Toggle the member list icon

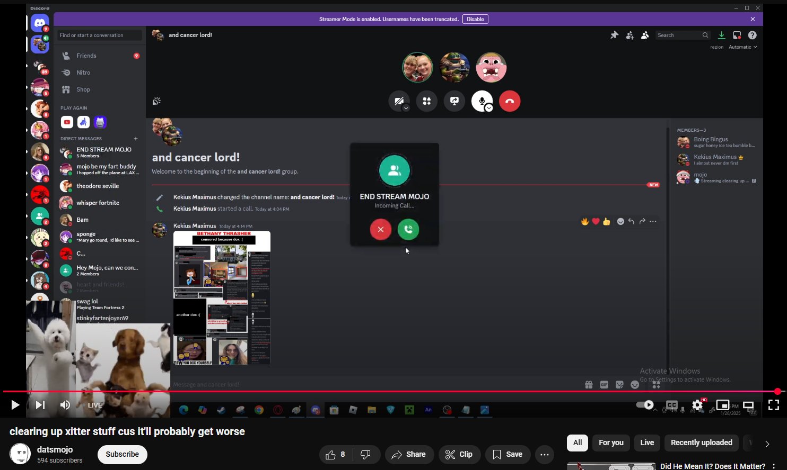(x=645, y=35)
